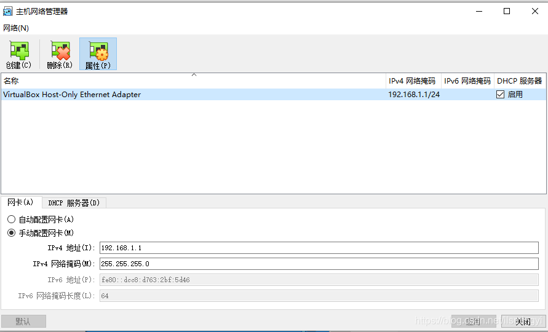548x332 pixels.
Task: Maximize the Host Network Manager window
Action: [507, 11]
